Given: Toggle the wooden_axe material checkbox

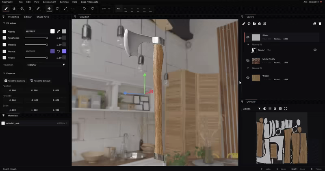Looking at the screenshot, I should coord(3,123).
